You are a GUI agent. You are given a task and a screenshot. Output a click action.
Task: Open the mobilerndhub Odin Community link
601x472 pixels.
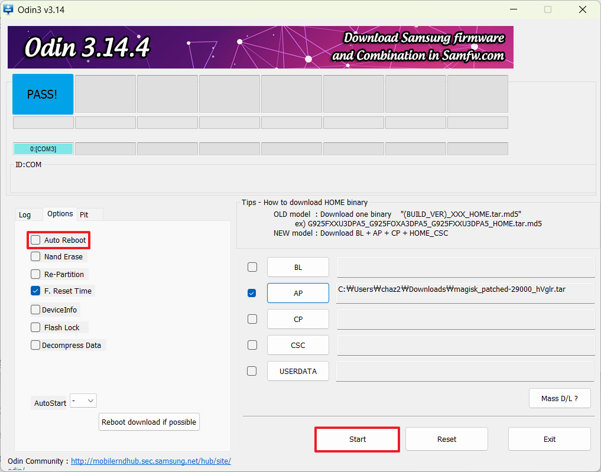pyautogui.click(x=151, y=461)
